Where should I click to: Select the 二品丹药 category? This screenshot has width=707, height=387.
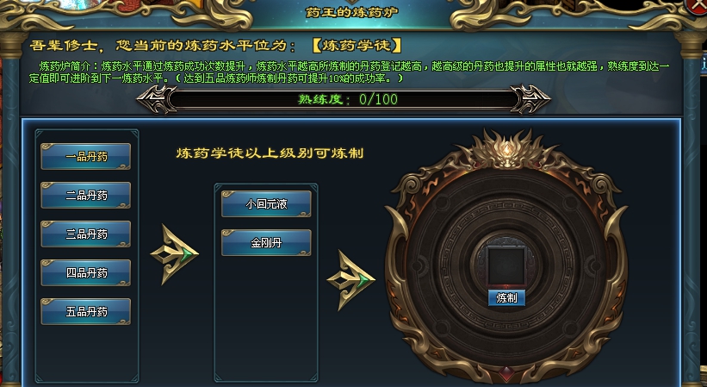tap(85, 196)
